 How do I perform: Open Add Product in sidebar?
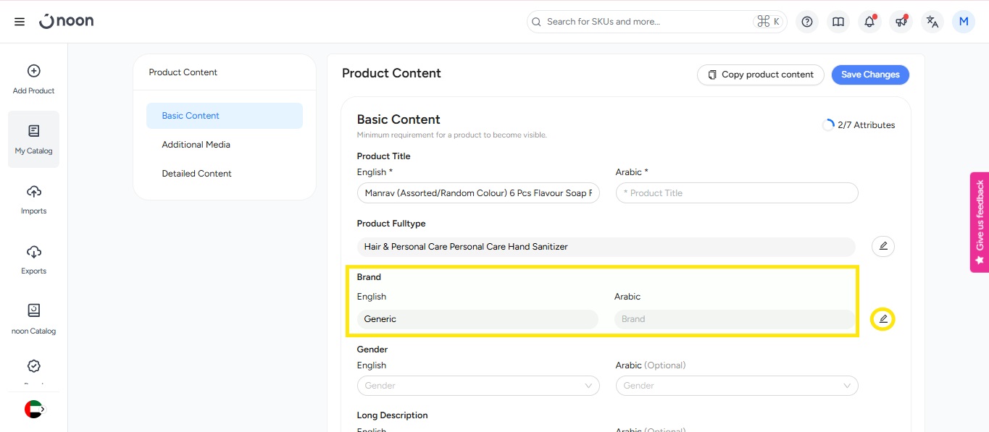click(x=34, y=79)
